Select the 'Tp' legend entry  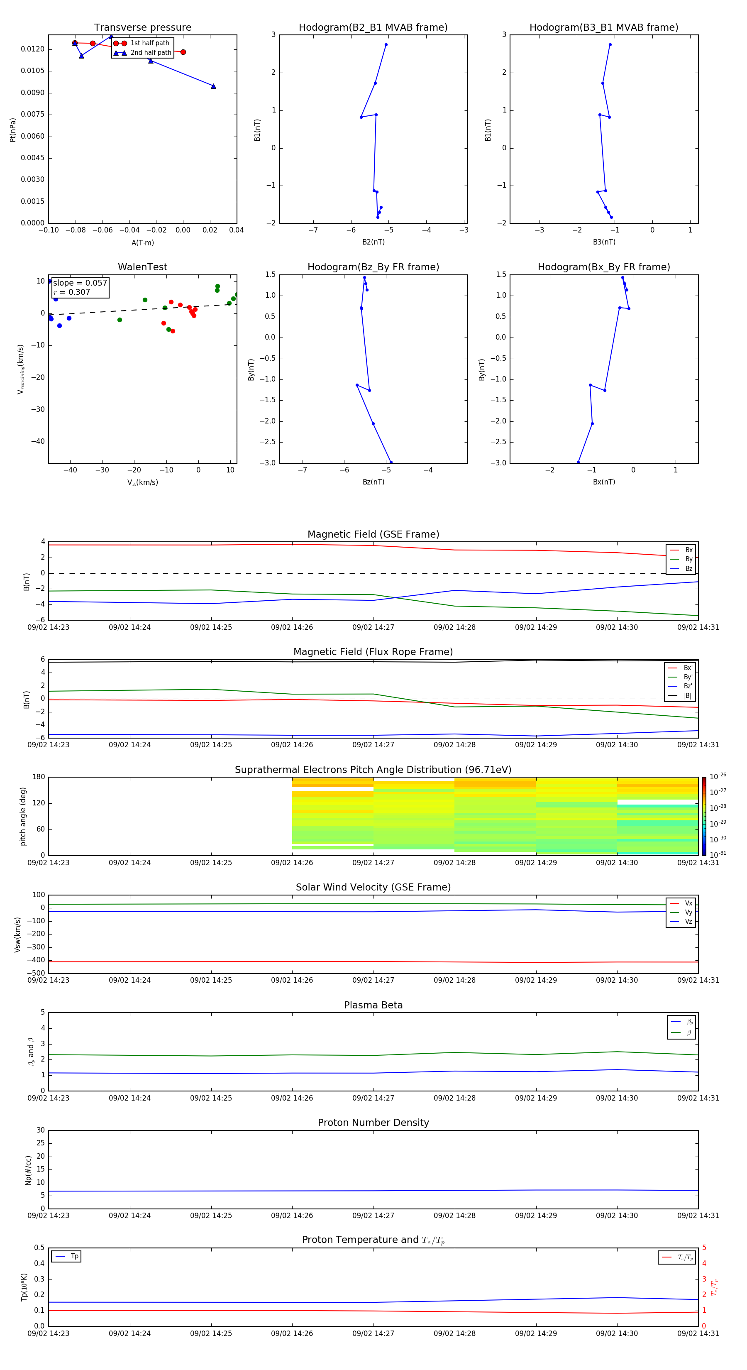[x=66, y=1256]
